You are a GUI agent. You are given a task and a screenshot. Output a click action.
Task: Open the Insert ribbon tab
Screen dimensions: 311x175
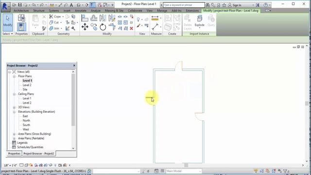click(67, 11)
